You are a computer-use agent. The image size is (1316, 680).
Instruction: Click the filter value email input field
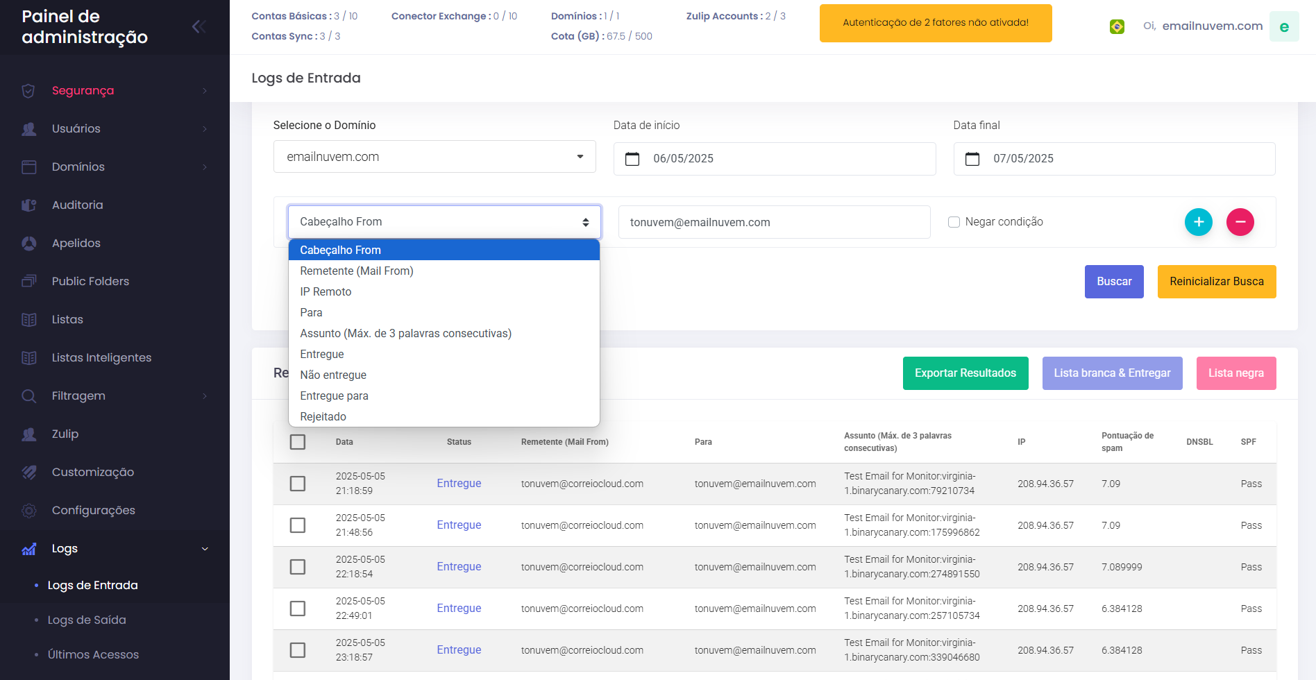pos(773,222)
